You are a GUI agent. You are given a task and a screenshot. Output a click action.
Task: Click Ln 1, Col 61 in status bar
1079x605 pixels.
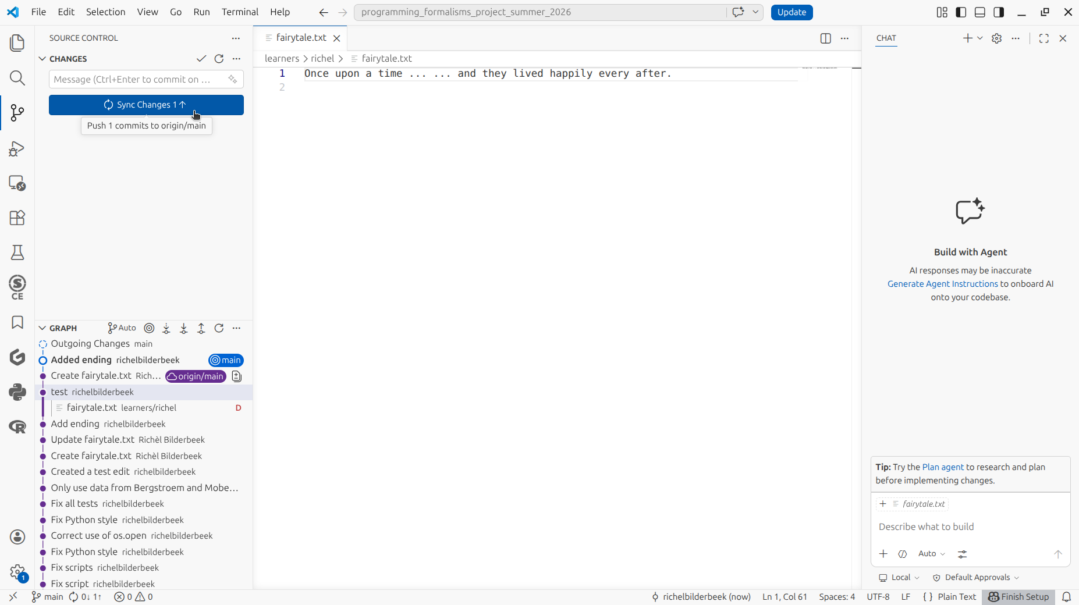click(x=785, y=597)
